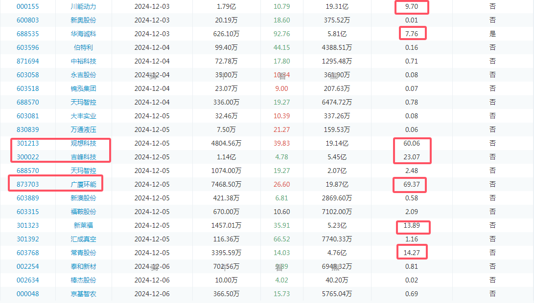534x303 pixels.
Task: Click the 福鞍股份 stock name
Action: pos(83,212)
